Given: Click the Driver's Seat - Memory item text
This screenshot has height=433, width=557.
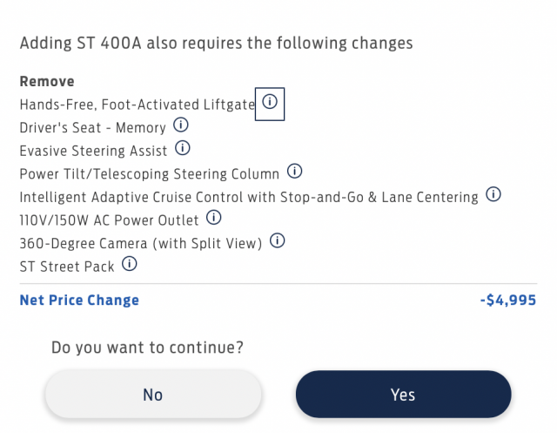Looking at the screenshot, I should click(x=93, y=127).
